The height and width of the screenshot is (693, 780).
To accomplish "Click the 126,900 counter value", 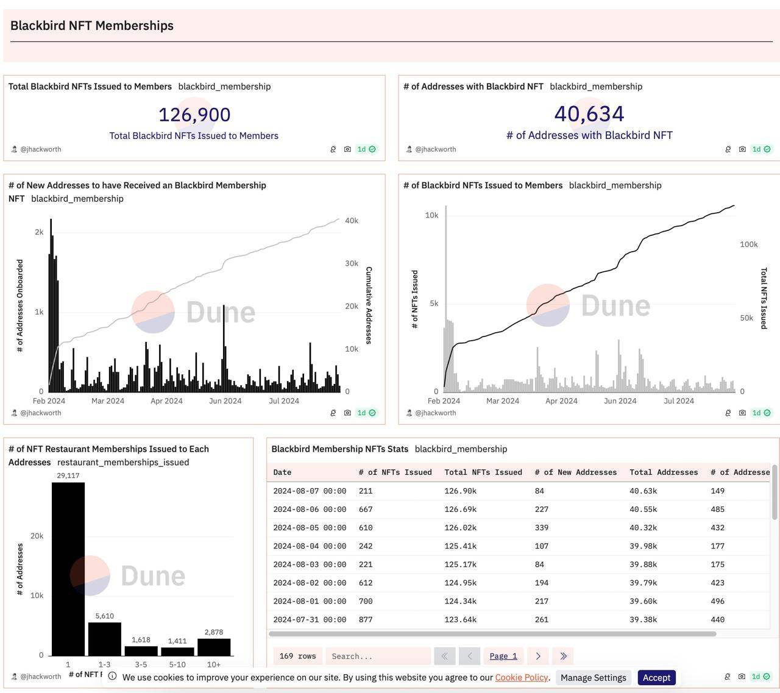I will (194, 115).
